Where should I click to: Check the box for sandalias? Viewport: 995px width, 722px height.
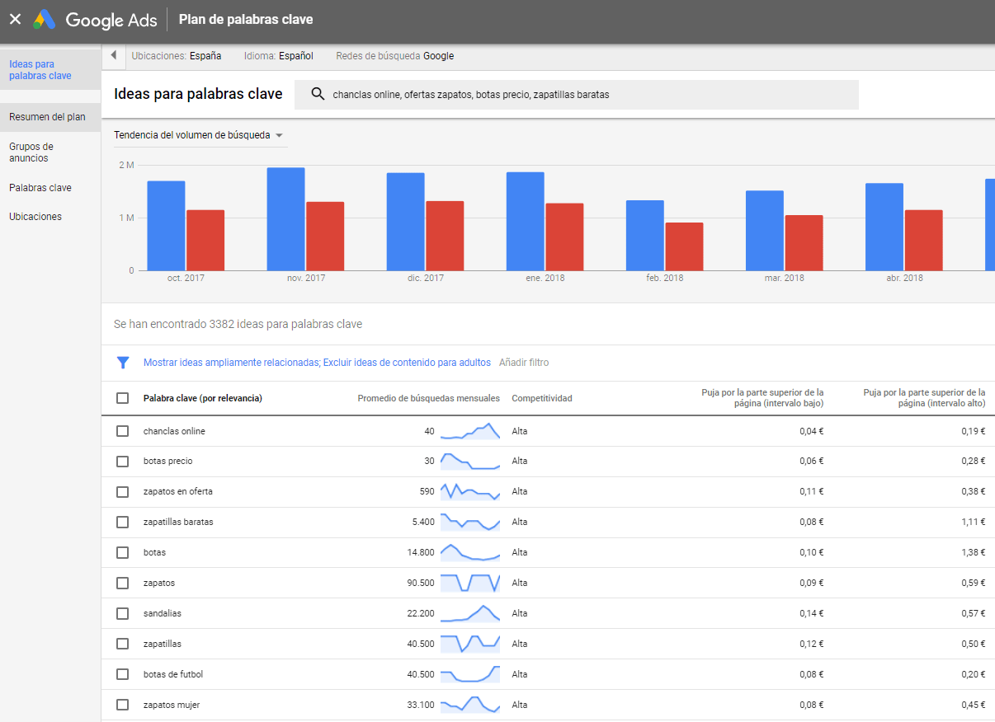(x=123, y=614)
